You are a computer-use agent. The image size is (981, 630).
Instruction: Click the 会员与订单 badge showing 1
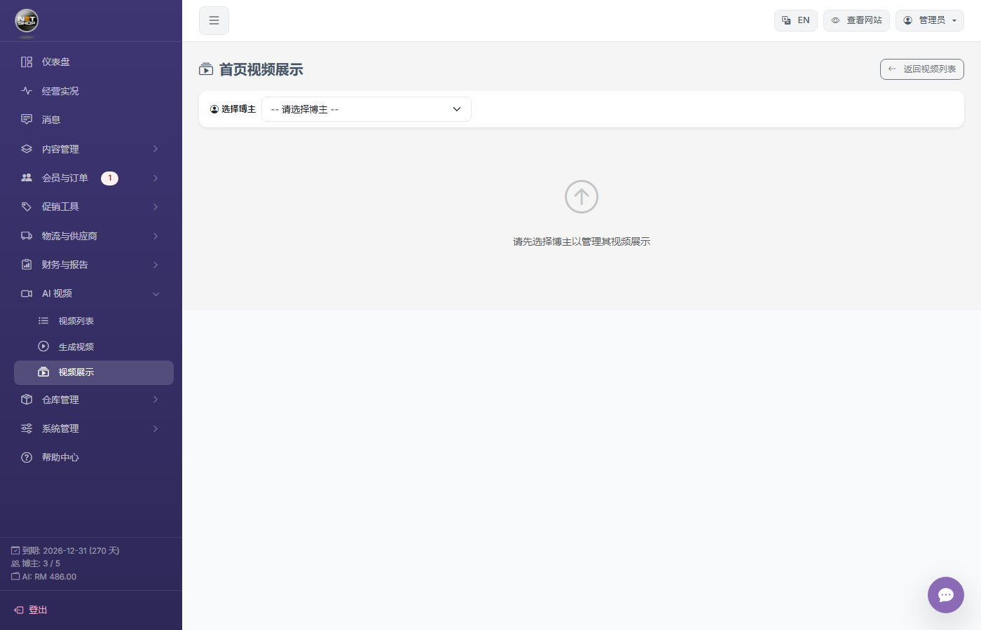click(109, 178)
